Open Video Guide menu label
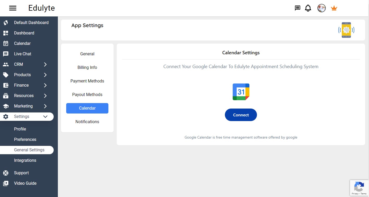 point(25,183)
